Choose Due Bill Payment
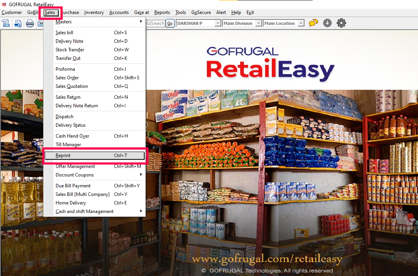418x276 pixels. pos(94,186)
